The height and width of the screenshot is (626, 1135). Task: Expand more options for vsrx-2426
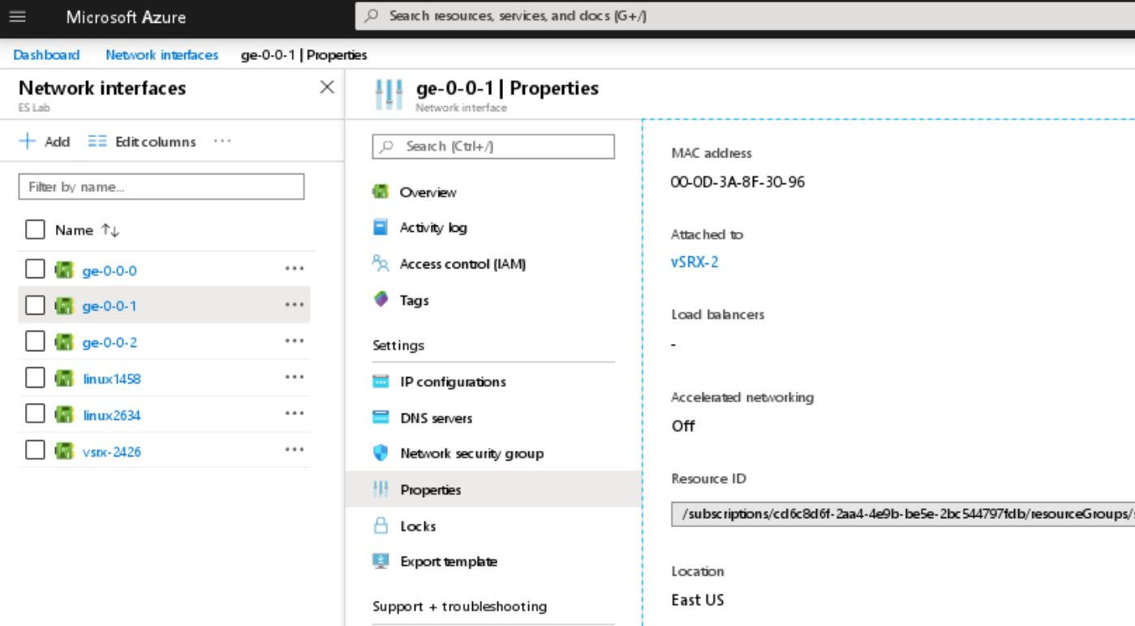(x=294, y=452)
